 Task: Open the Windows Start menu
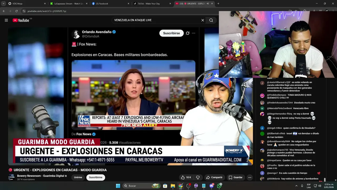(118, 186)
